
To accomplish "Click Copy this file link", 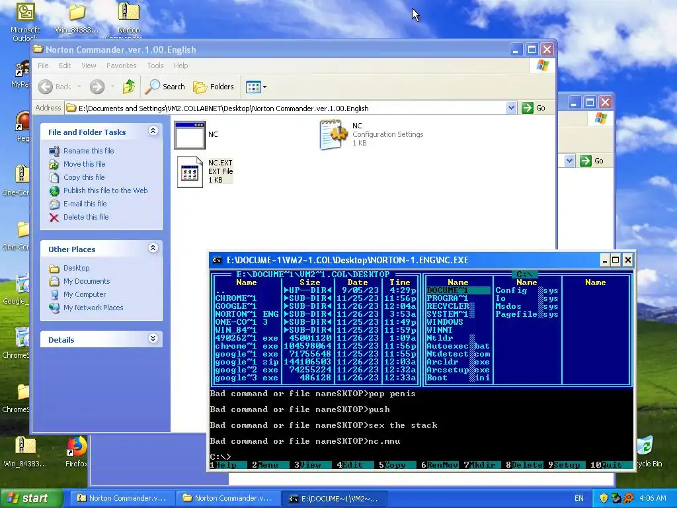I will tap(84, 177).
